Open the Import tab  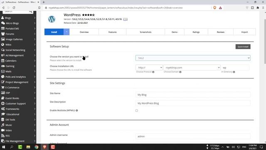point(245,32)
